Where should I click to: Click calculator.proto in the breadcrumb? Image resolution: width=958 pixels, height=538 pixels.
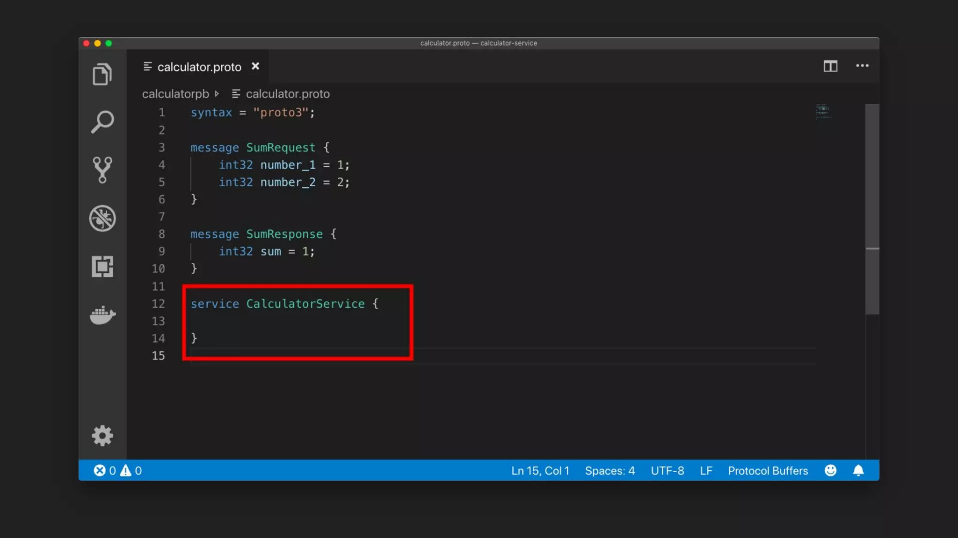[x=287, y=94]
